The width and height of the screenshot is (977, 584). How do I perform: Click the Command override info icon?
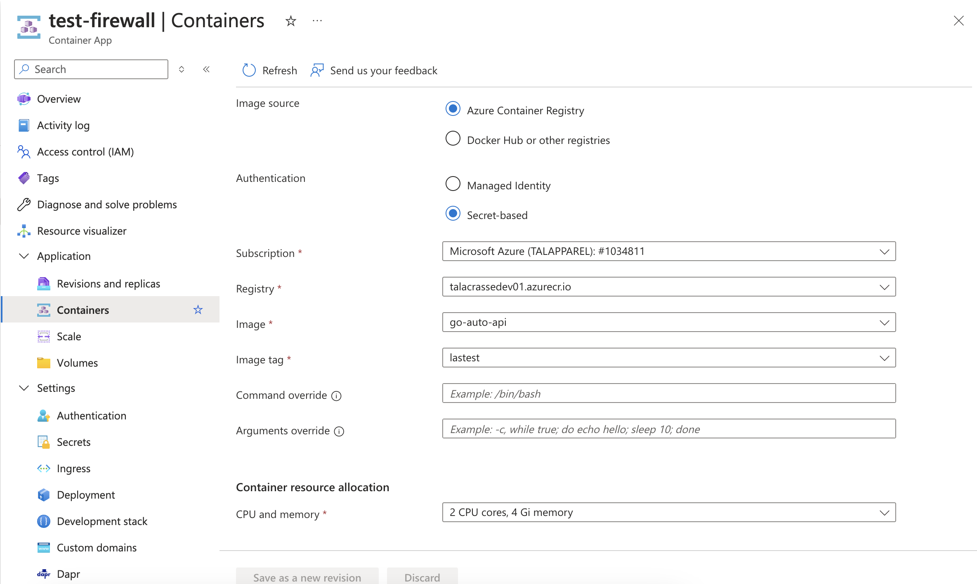point(337,396)
